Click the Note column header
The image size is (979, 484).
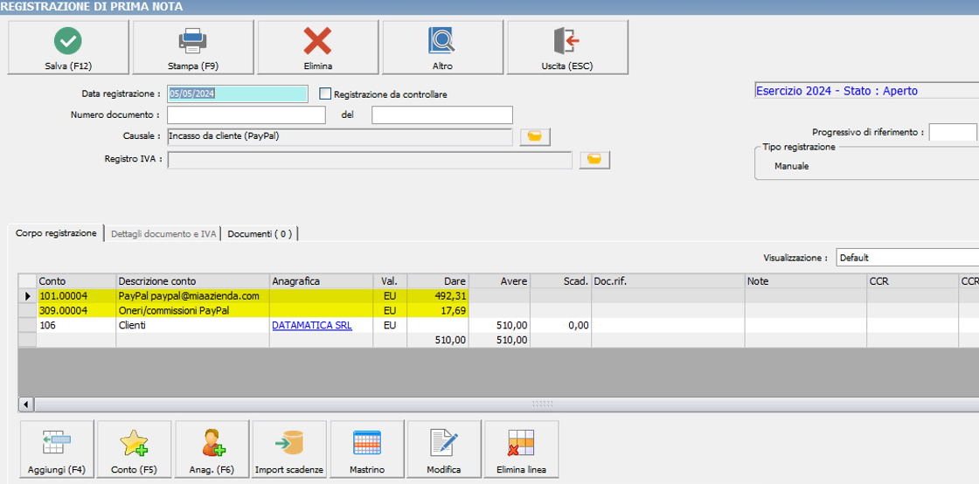tap(805, 281)
